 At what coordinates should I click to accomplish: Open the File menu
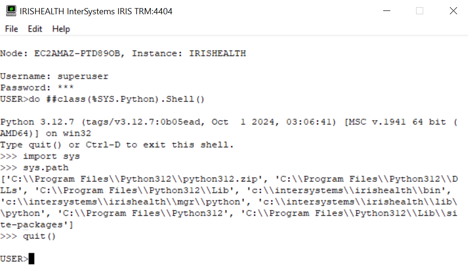pos(11,29)
